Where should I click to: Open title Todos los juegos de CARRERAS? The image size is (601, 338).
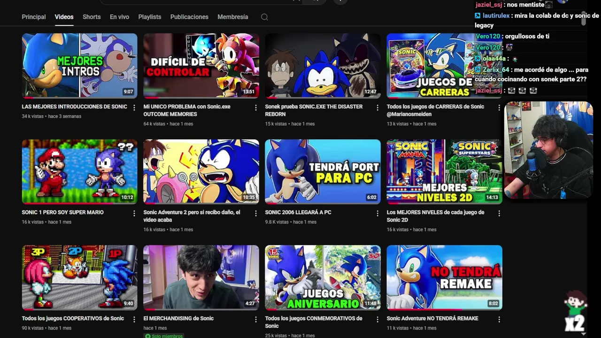(x=435, y=110)
